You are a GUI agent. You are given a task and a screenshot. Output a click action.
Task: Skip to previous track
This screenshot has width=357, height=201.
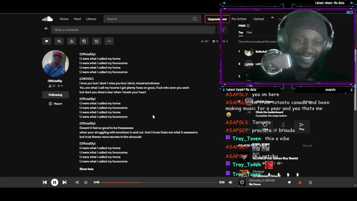coord(45,182)
